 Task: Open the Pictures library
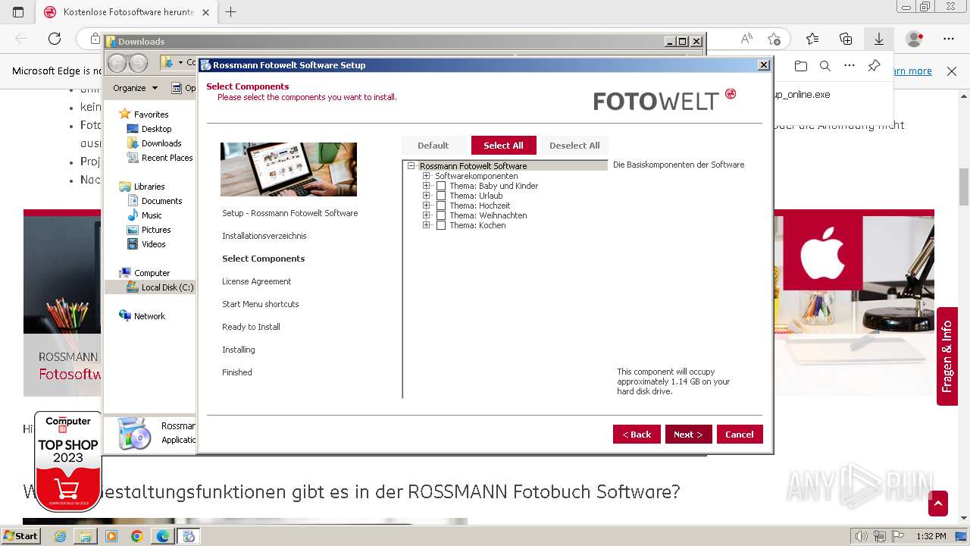156,230
